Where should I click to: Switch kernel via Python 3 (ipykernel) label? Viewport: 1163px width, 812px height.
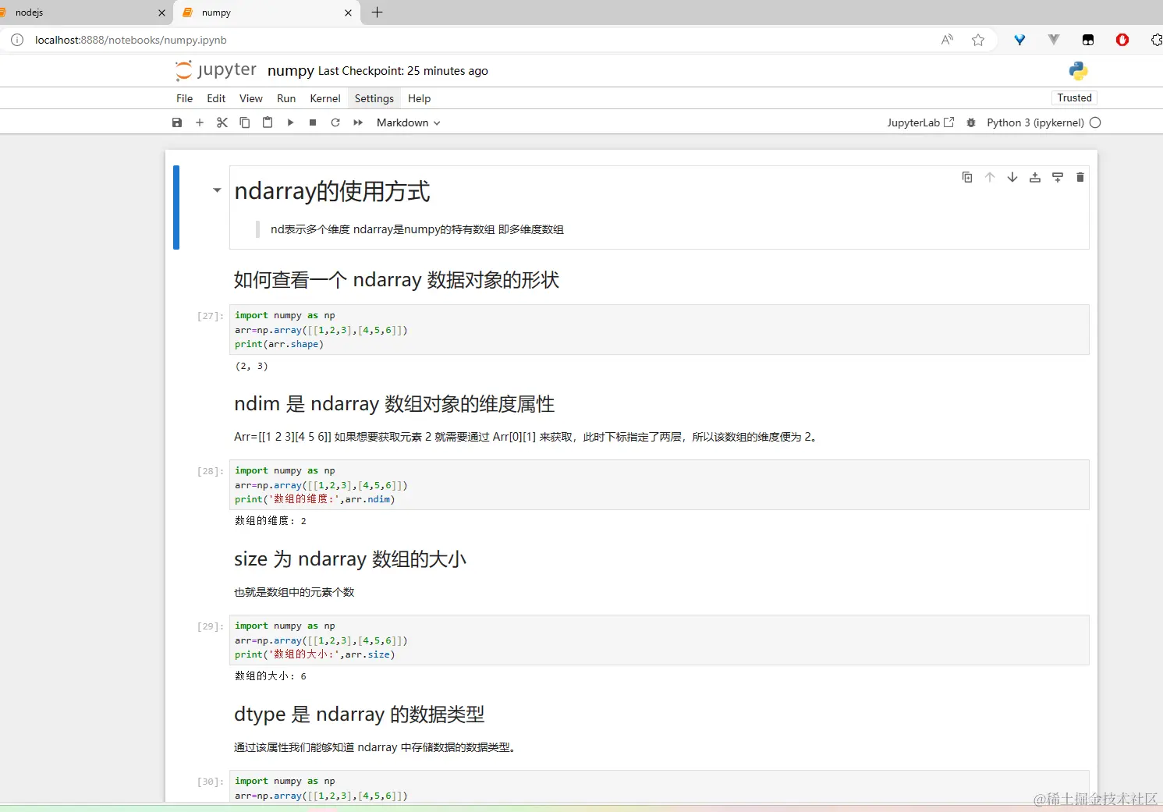(x=1035, y=122)
